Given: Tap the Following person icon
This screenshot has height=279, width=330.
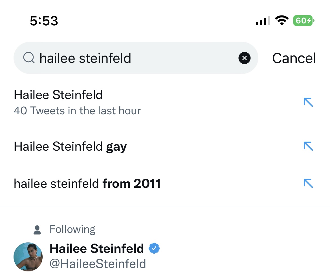Looking at the screenshot, I should [37, 230].
